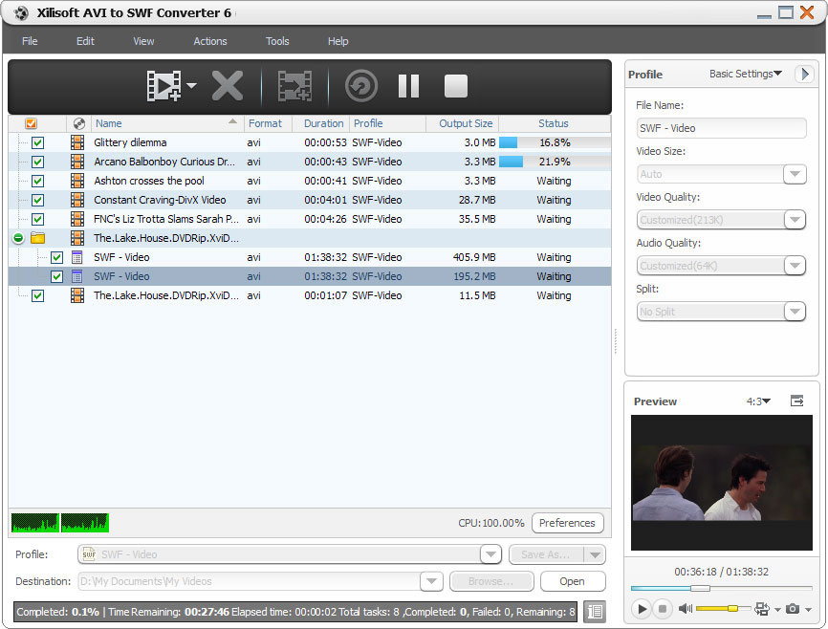Click the Pause toolbar icon
Image resolution: width=828 pixels, height=629 pixels.
408,85
